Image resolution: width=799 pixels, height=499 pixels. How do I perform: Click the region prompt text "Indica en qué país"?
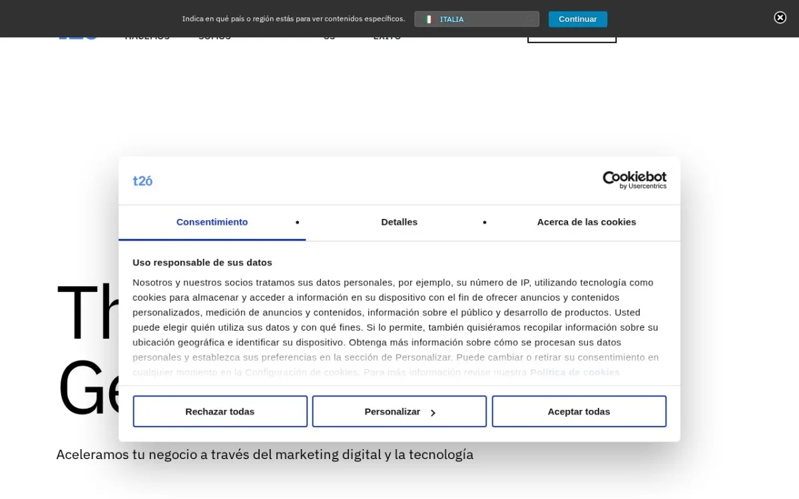click(x=294, y=19)
